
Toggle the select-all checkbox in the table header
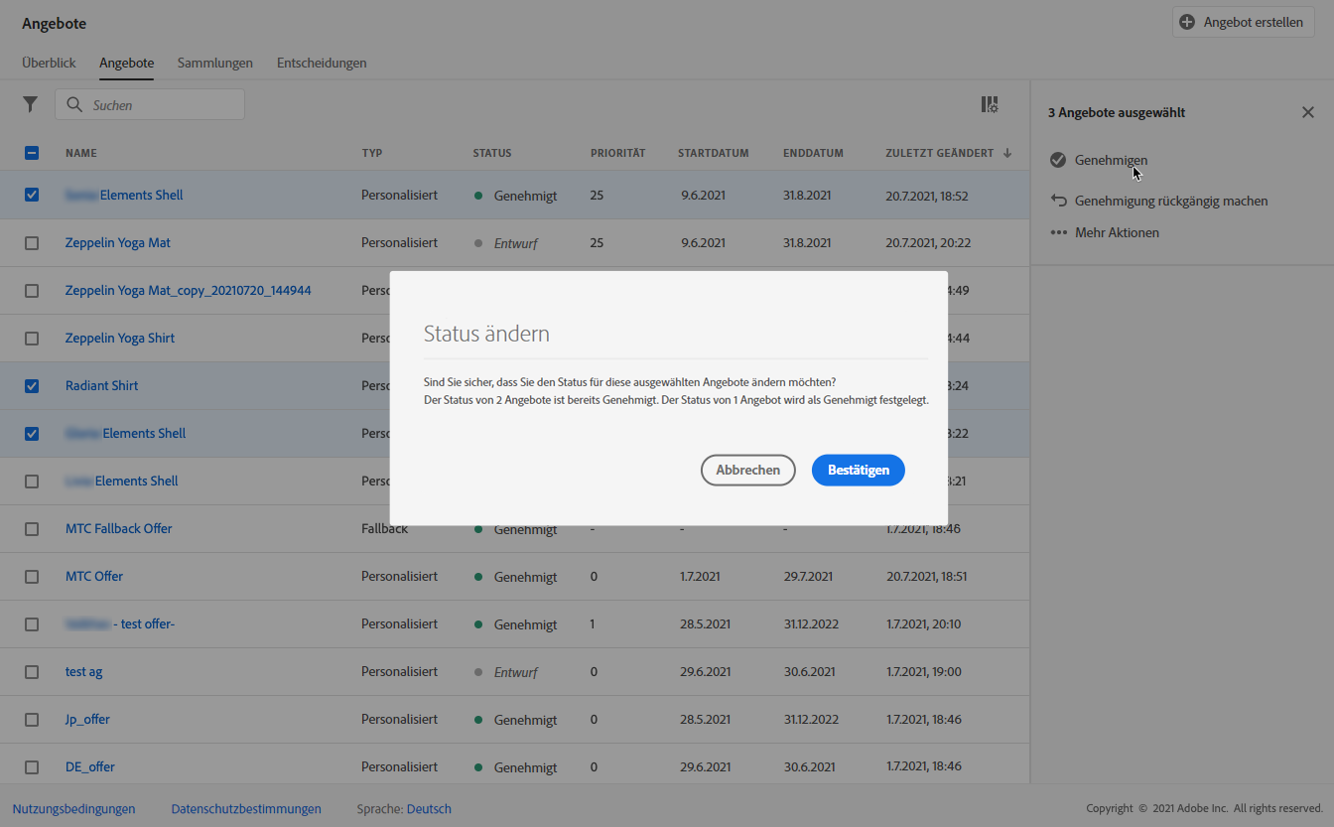click(32, 153)
